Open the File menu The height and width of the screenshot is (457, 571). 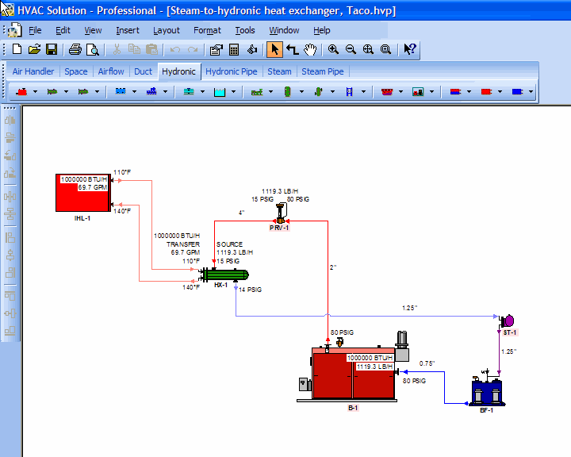(35, 30)
